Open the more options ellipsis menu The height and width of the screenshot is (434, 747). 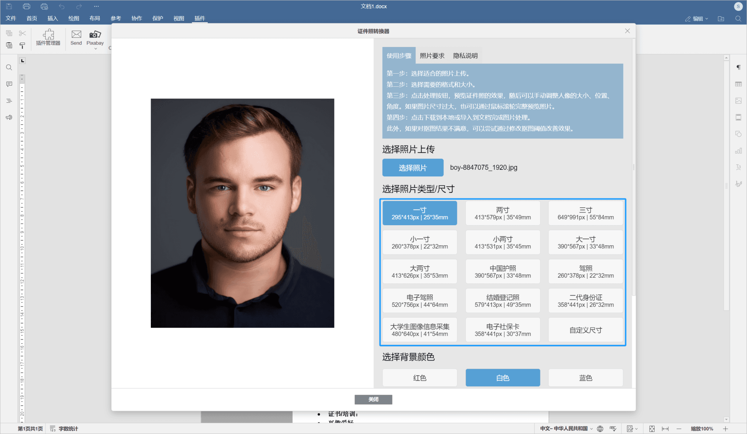coord(96,6)
